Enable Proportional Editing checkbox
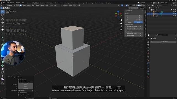 coord(19,95)
